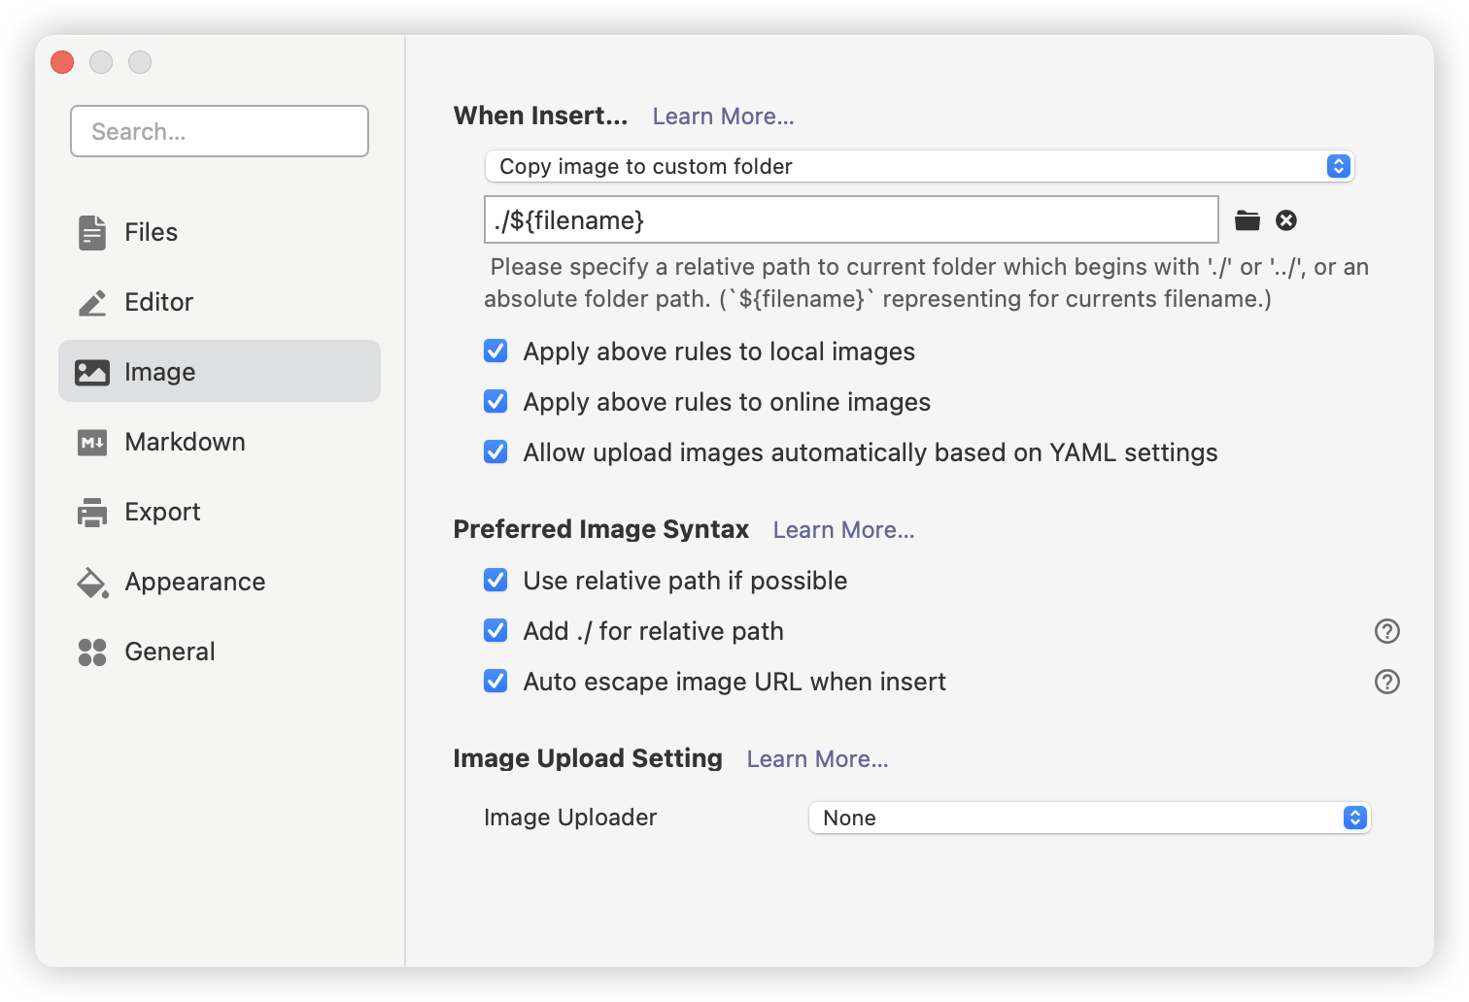This screenshot has height=1002, width=1469.
Task: Select the Editor settings icon
Action: [91, 302]
